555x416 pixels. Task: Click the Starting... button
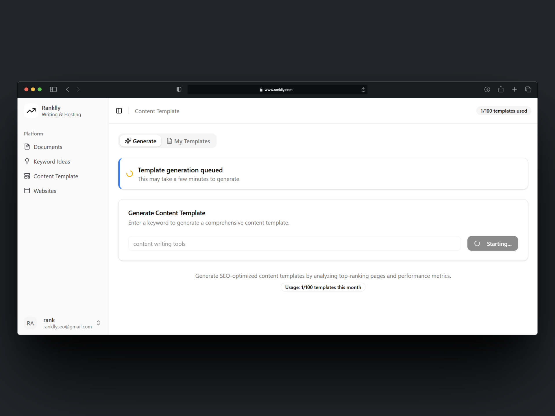(x=492, y=244)
